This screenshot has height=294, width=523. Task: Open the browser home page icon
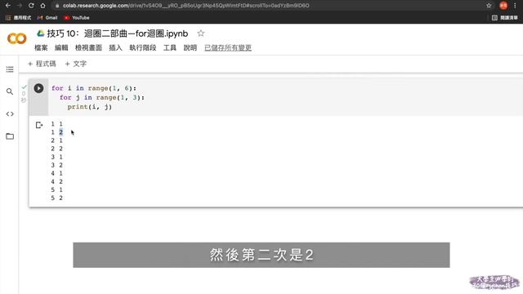pos(42,6)
